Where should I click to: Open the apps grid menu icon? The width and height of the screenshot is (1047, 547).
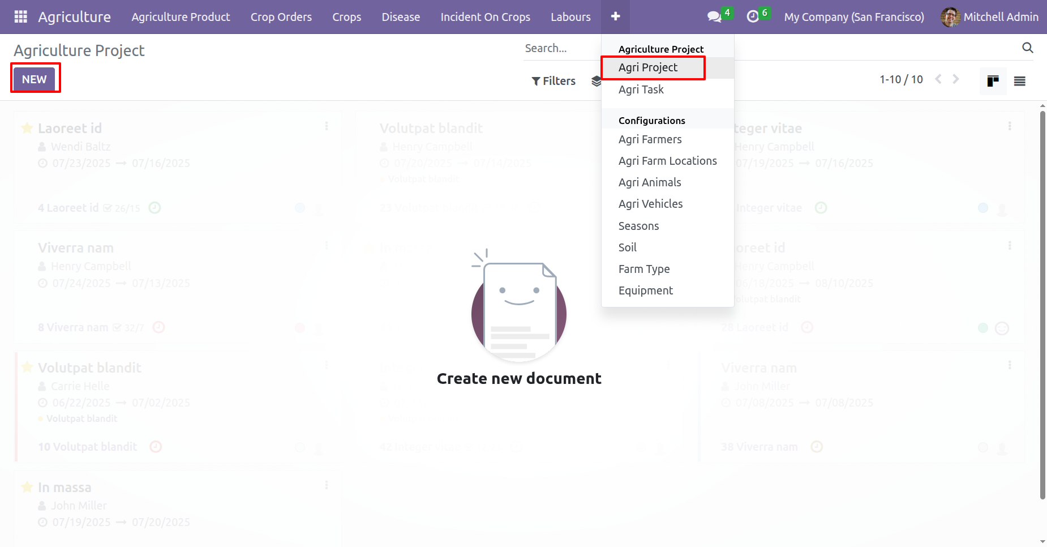point(21,17)
